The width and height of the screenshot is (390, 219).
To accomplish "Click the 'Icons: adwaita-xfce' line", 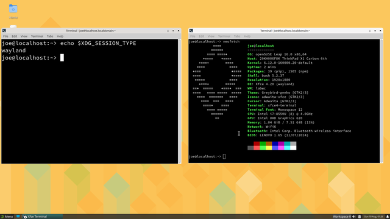I will coord(276,97).
